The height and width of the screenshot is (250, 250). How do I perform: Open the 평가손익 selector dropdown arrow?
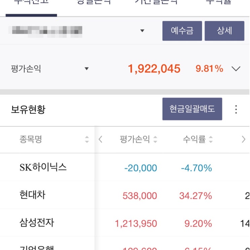click(86, 69)
